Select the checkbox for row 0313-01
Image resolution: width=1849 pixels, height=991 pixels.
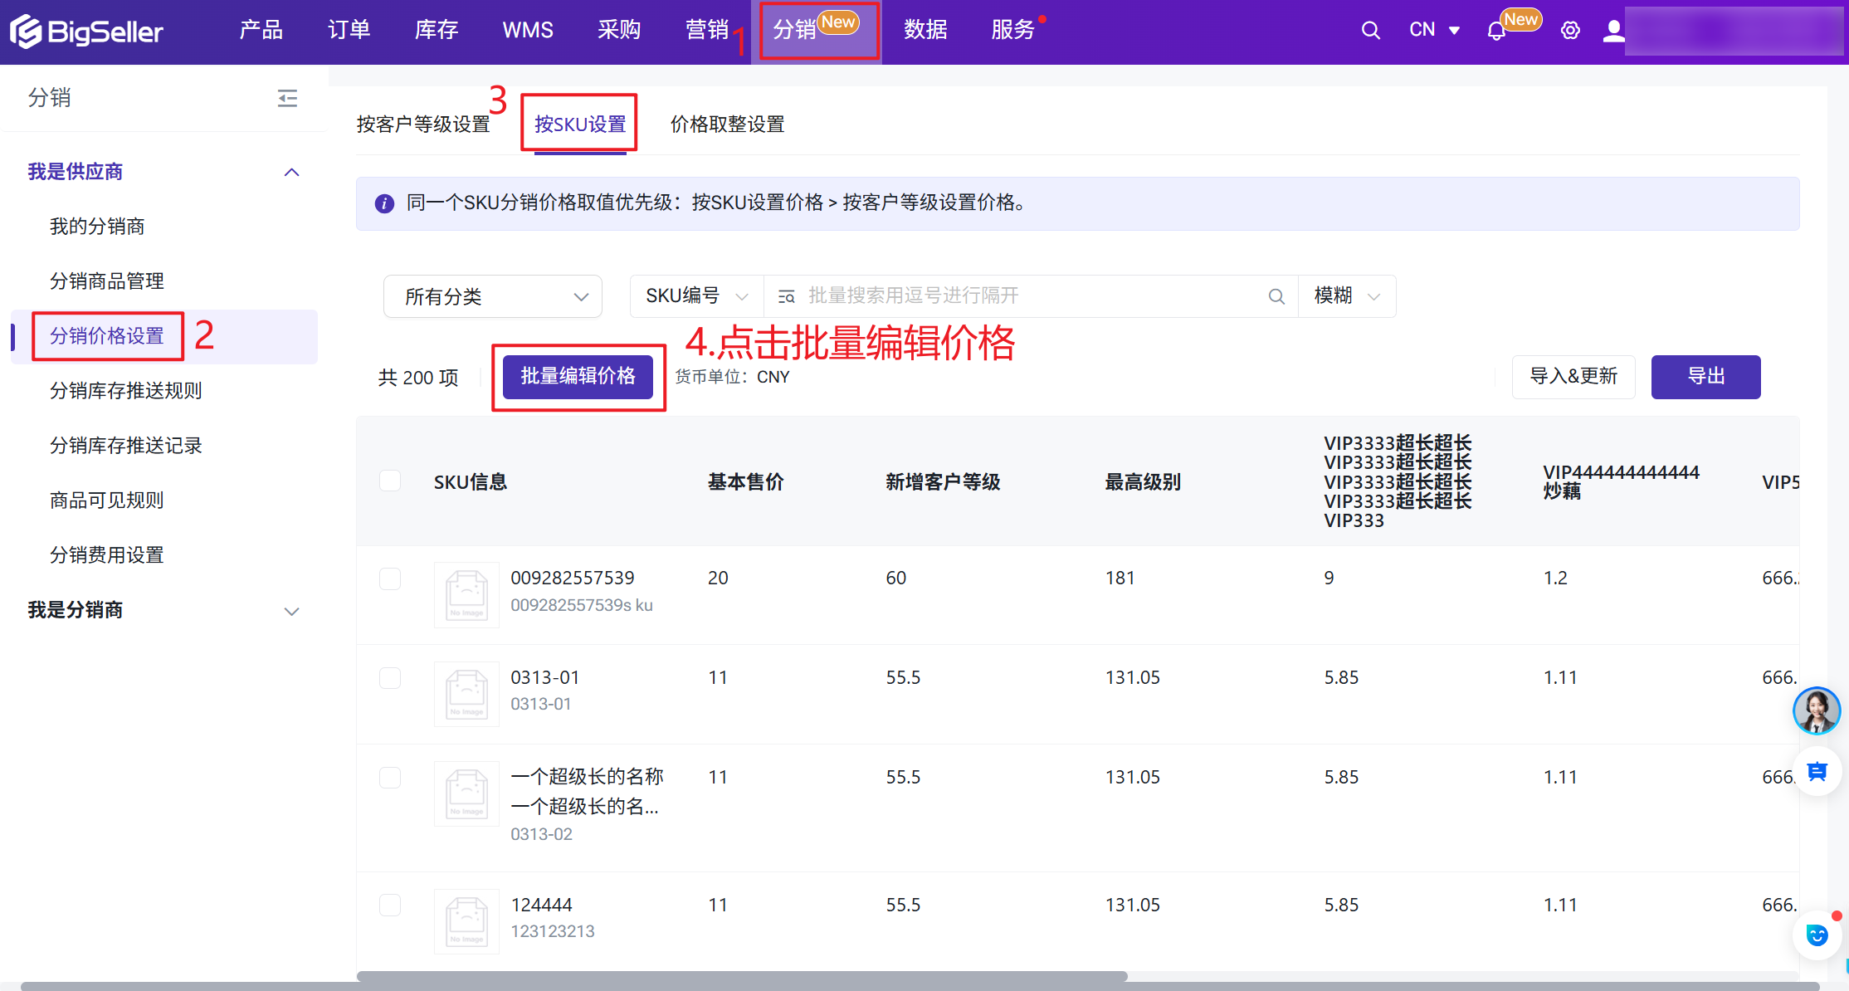[390, 678]
